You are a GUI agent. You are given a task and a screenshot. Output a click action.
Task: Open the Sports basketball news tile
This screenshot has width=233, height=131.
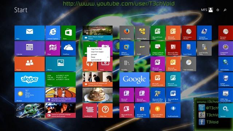pyautogui.click(x=61, y=95)
